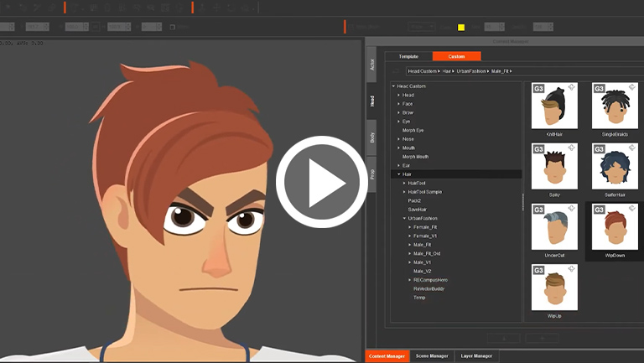Click Head Custom in the breadcrumb path

coord(423,71)
